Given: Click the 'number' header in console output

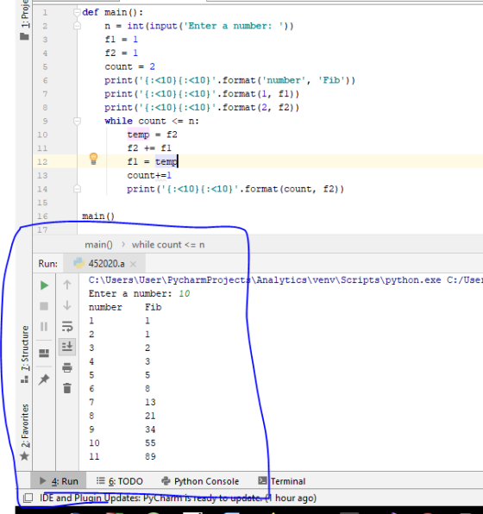Looking at the screenshot, I should click(105, 307).
